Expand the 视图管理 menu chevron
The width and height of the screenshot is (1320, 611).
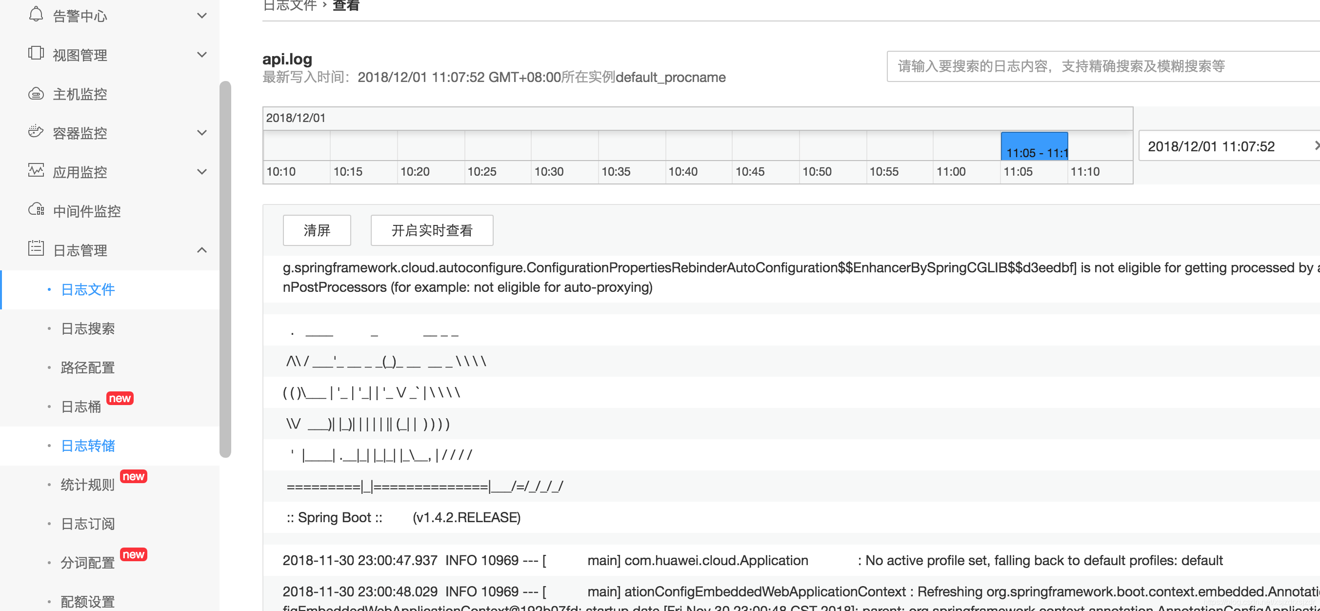[202, 55]
